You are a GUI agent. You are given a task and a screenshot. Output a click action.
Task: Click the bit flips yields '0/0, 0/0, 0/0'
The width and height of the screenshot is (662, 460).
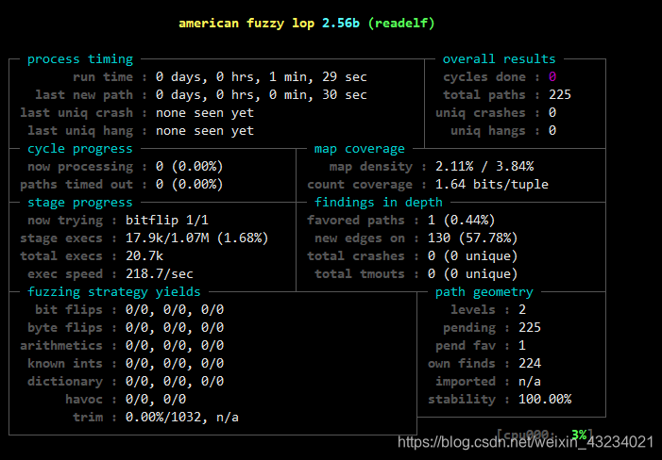coord(175,309)
